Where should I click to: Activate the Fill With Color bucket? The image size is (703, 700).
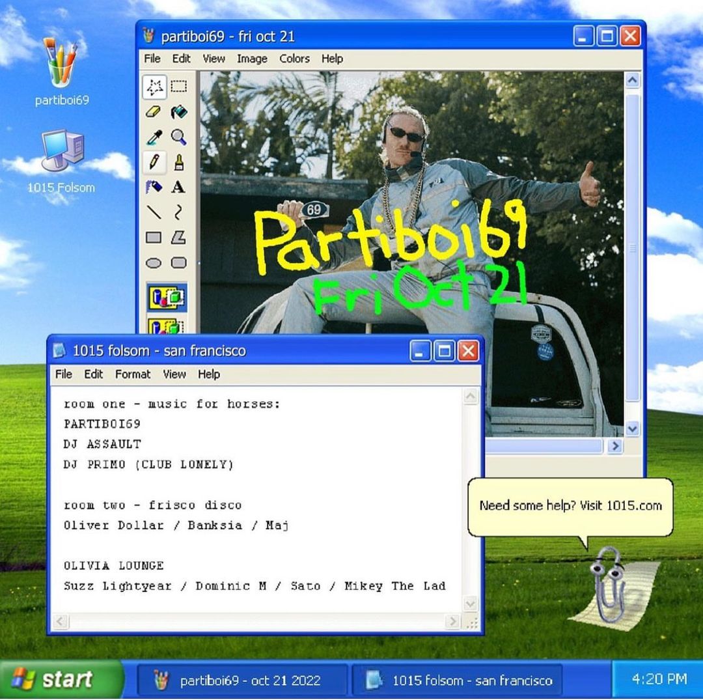tap(178, 111)
